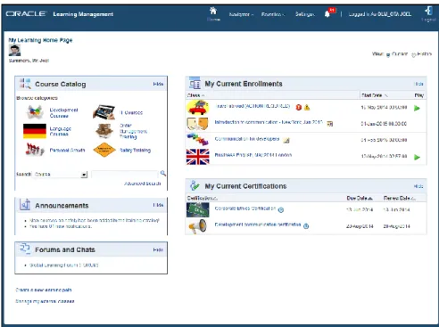The width and height of the screenshot is (439, 327).
Task: Click the Order Management Training boxes icon
Action: (104, 131)
